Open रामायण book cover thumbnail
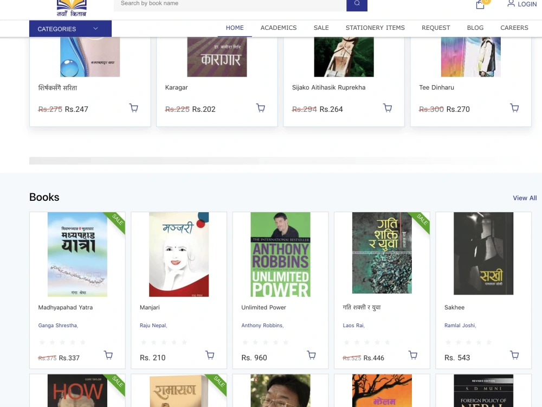The image size is (542, 407). click(179, 390)
